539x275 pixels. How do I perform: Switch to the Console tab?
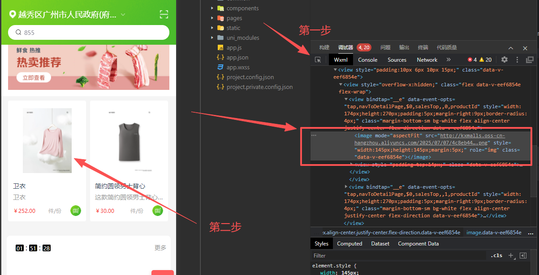pos(367,59)
